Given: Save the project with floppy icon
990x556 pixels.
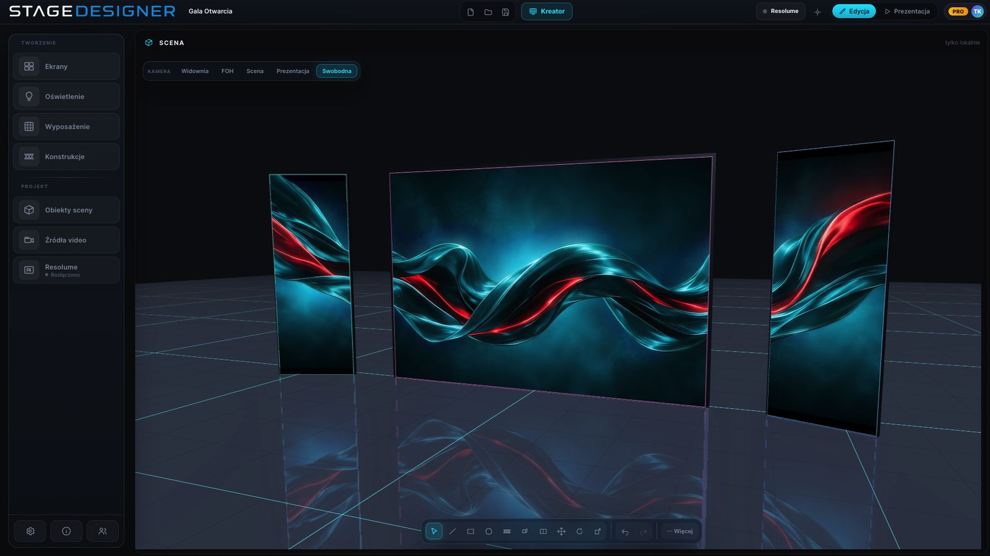Looking at the screenshot, I should coord(506,12).
